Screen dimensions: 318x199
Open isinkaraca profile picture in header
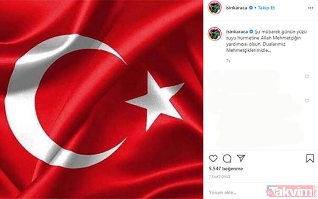[x=215, y=8]
